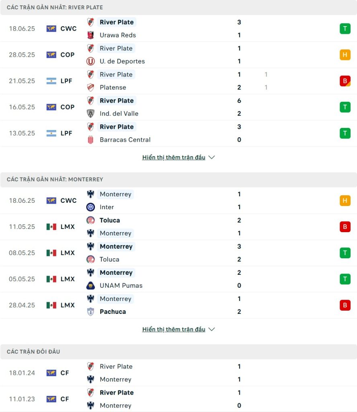Click the Barracas Central club crest
Viewport: 357px width, 412px height.
click(90, 140)
